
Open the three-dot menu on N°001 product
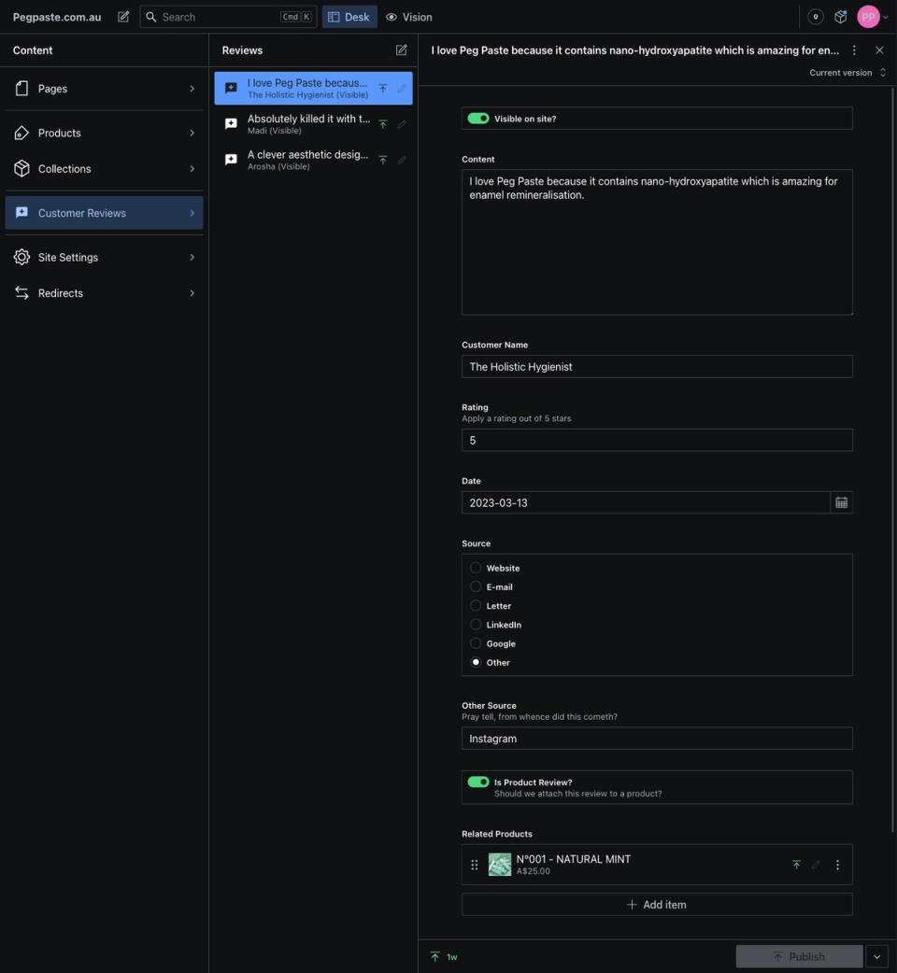(x=837, y=864)
